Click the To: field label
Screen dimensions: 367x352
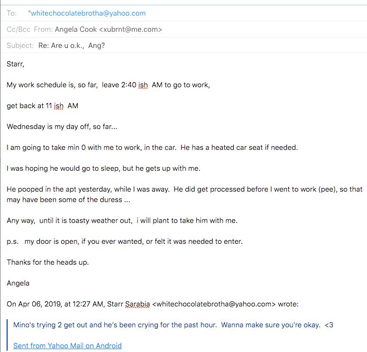[12, 13]
